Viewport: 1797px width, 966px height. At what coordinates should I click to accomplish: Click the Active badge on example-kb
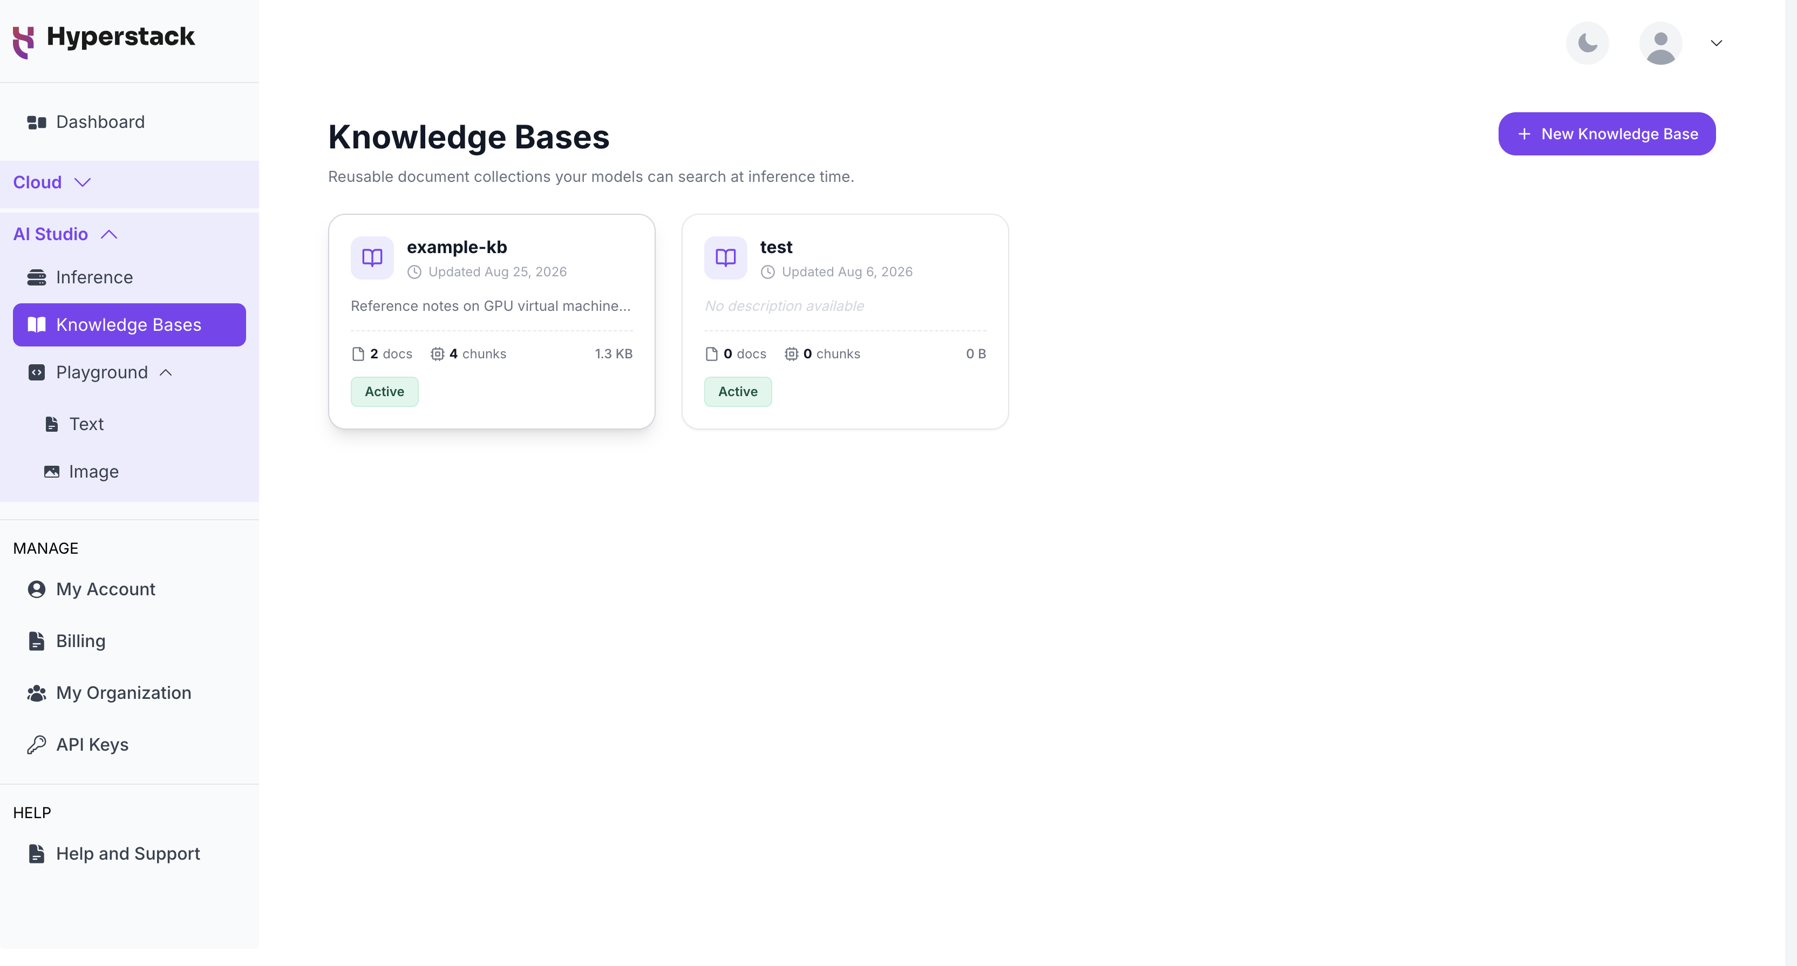[384, 392]
